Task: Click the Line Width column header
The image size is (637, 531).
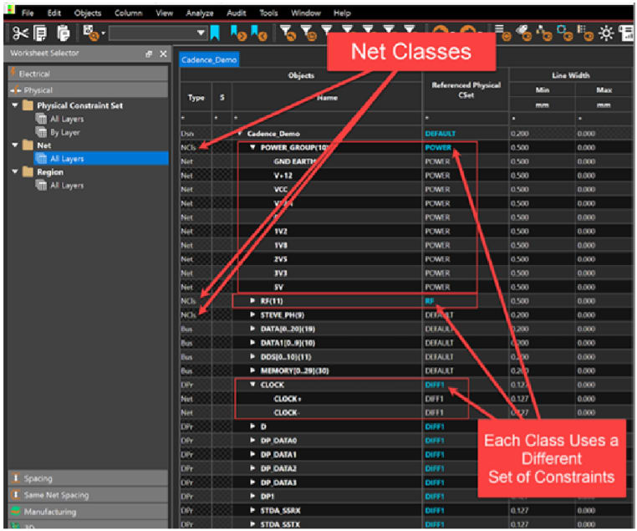Action: [x=570, y=75]
